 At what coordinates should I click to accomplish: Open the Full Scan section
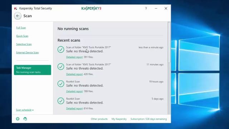[21, 28]
